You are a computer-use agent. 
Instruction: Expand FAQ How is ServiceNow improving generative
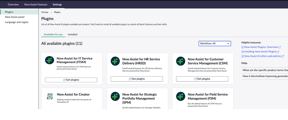(x=265, y=76)
